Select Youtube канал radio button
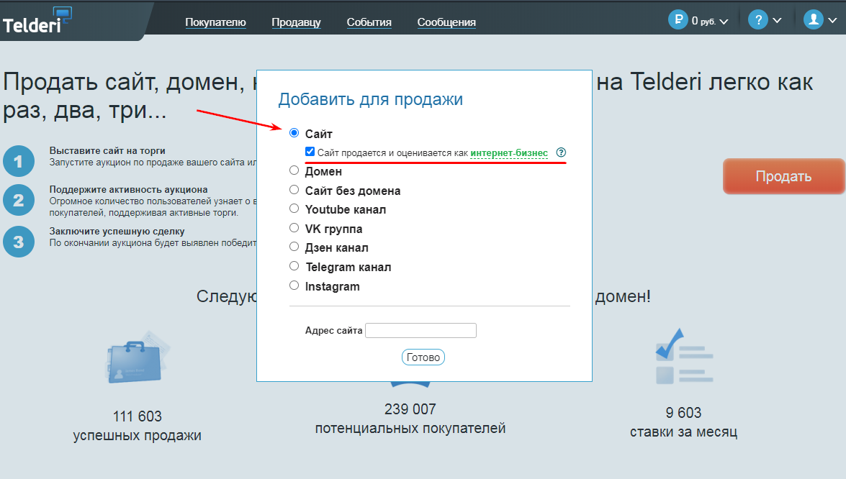 click(294, 209)
